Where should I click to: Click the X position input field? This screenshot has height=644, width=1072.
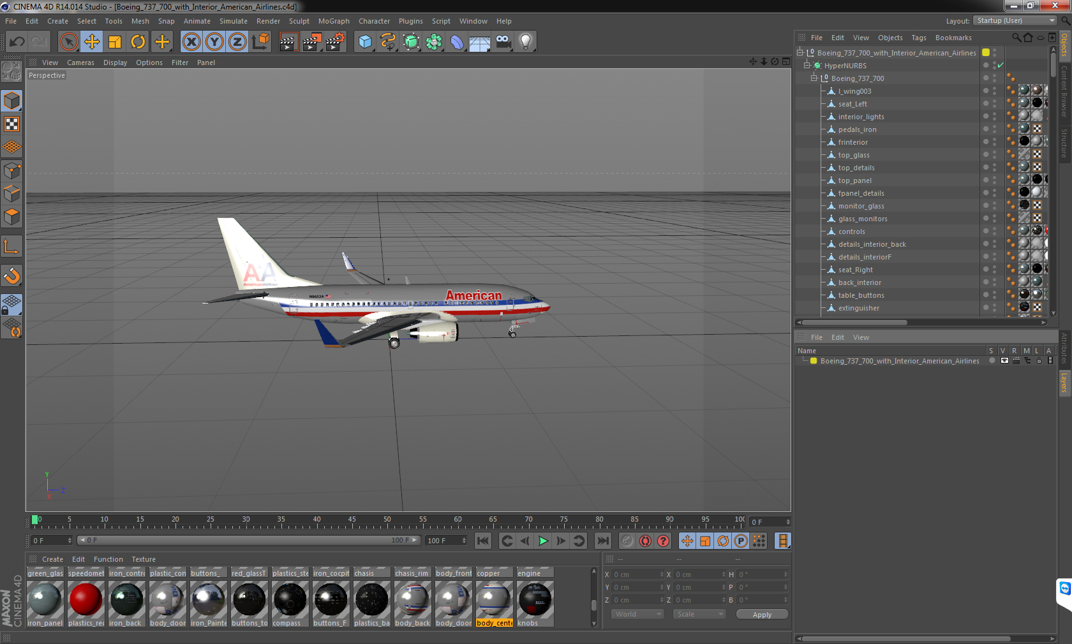637,574
